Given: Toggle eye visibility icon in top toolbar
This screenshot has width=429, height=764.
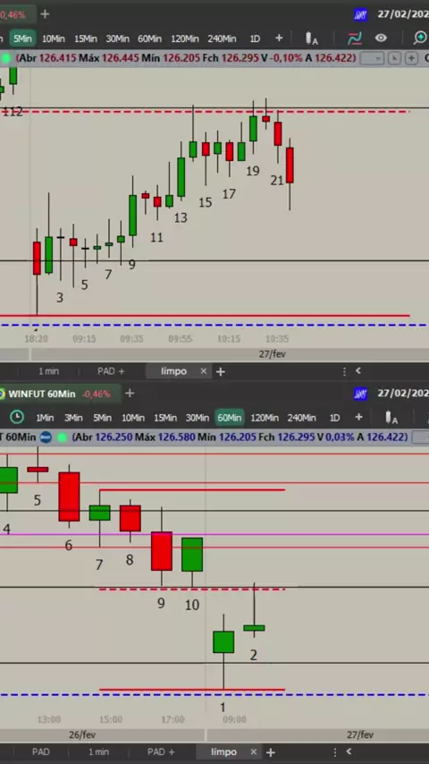Looking at the screenshot, I should point(381,38).
